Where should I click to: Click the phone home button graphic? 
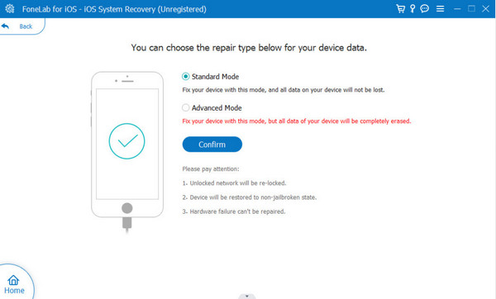point(127,208)
